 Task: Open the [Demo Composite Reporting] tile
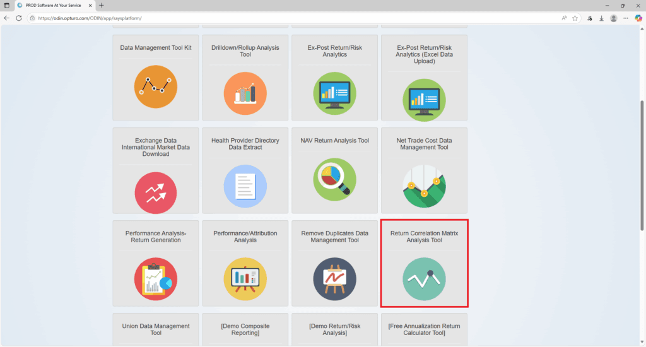click(245, 329)
